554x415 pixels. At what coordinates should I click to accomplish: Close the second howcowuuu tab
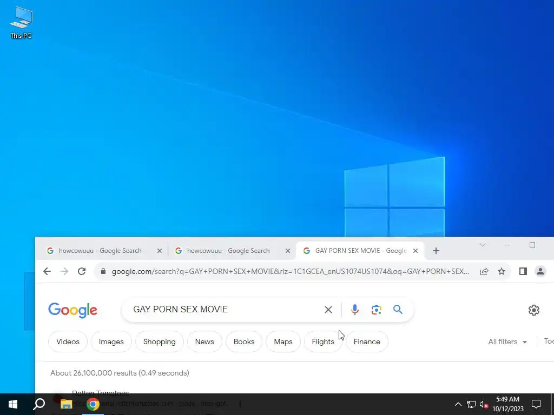[x=288, y=251]
